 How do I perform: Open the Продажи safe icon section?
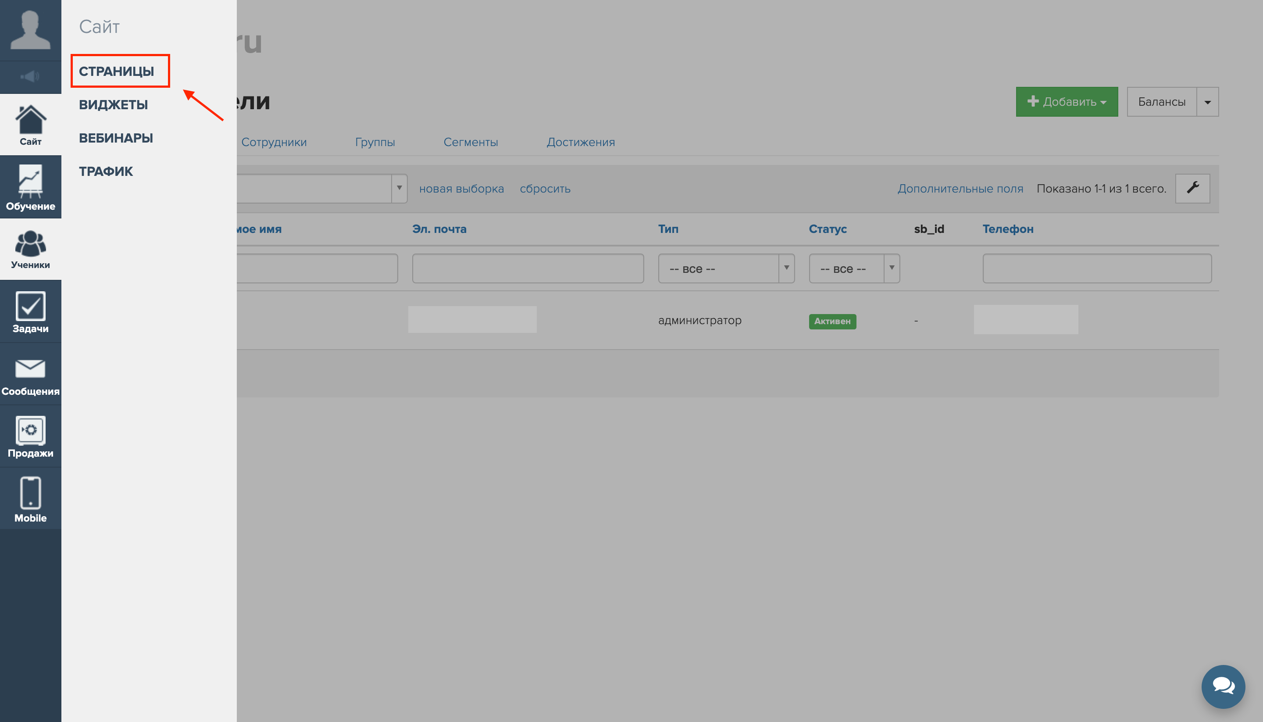[30, 437]
